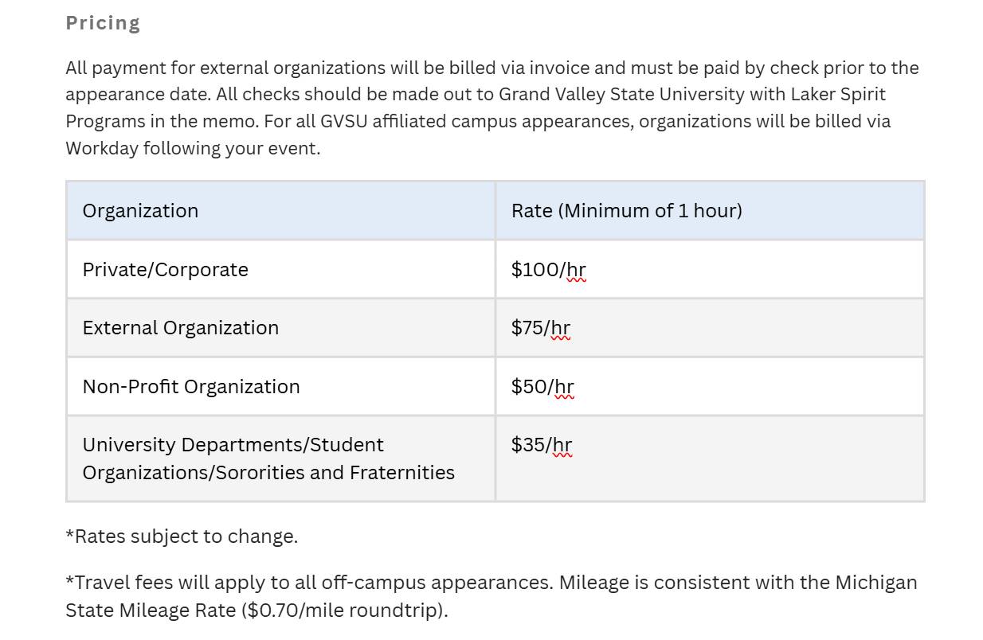Click the Pricing heading
Image resolution: width=983 pixels, height=640 pixels.
click(x=103, y=23)
